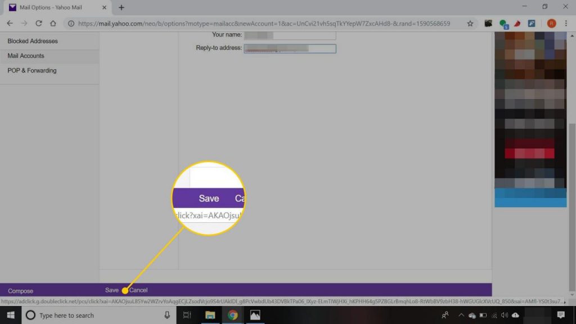576x324 pixels.
Task: Open the browser home page icon
Action: pyautogui.click(x=53, y=23)
